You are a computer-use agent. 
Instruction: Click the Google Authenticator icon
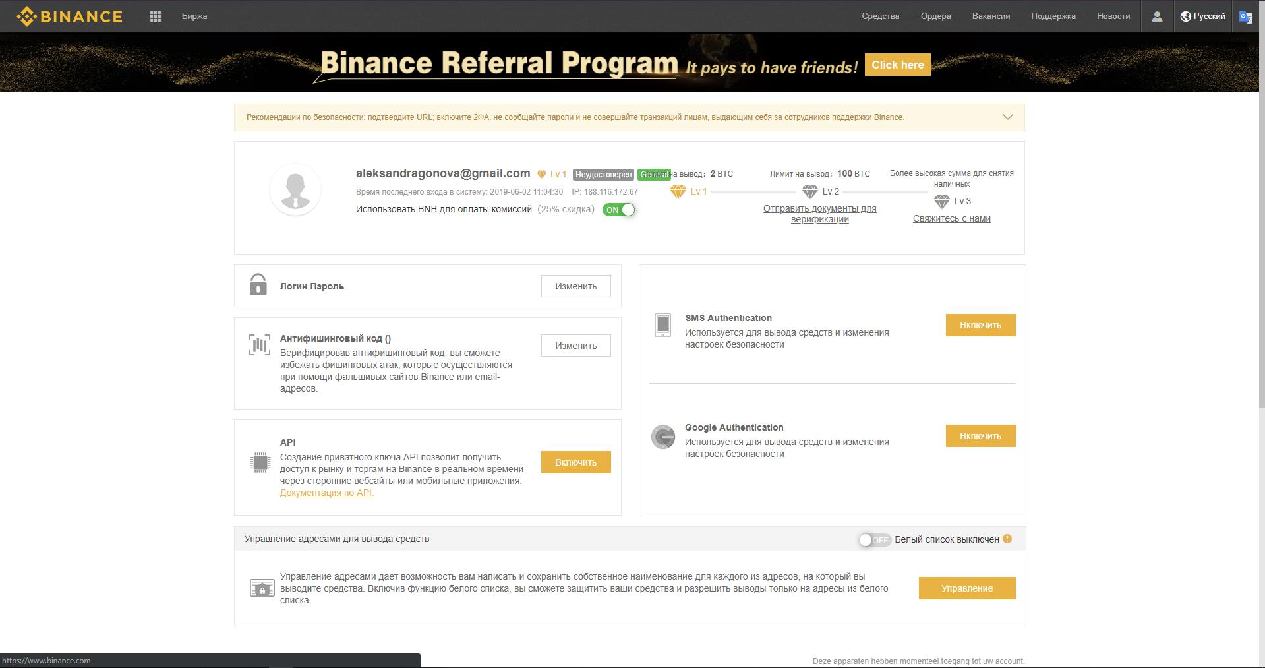tap(663, 437)
